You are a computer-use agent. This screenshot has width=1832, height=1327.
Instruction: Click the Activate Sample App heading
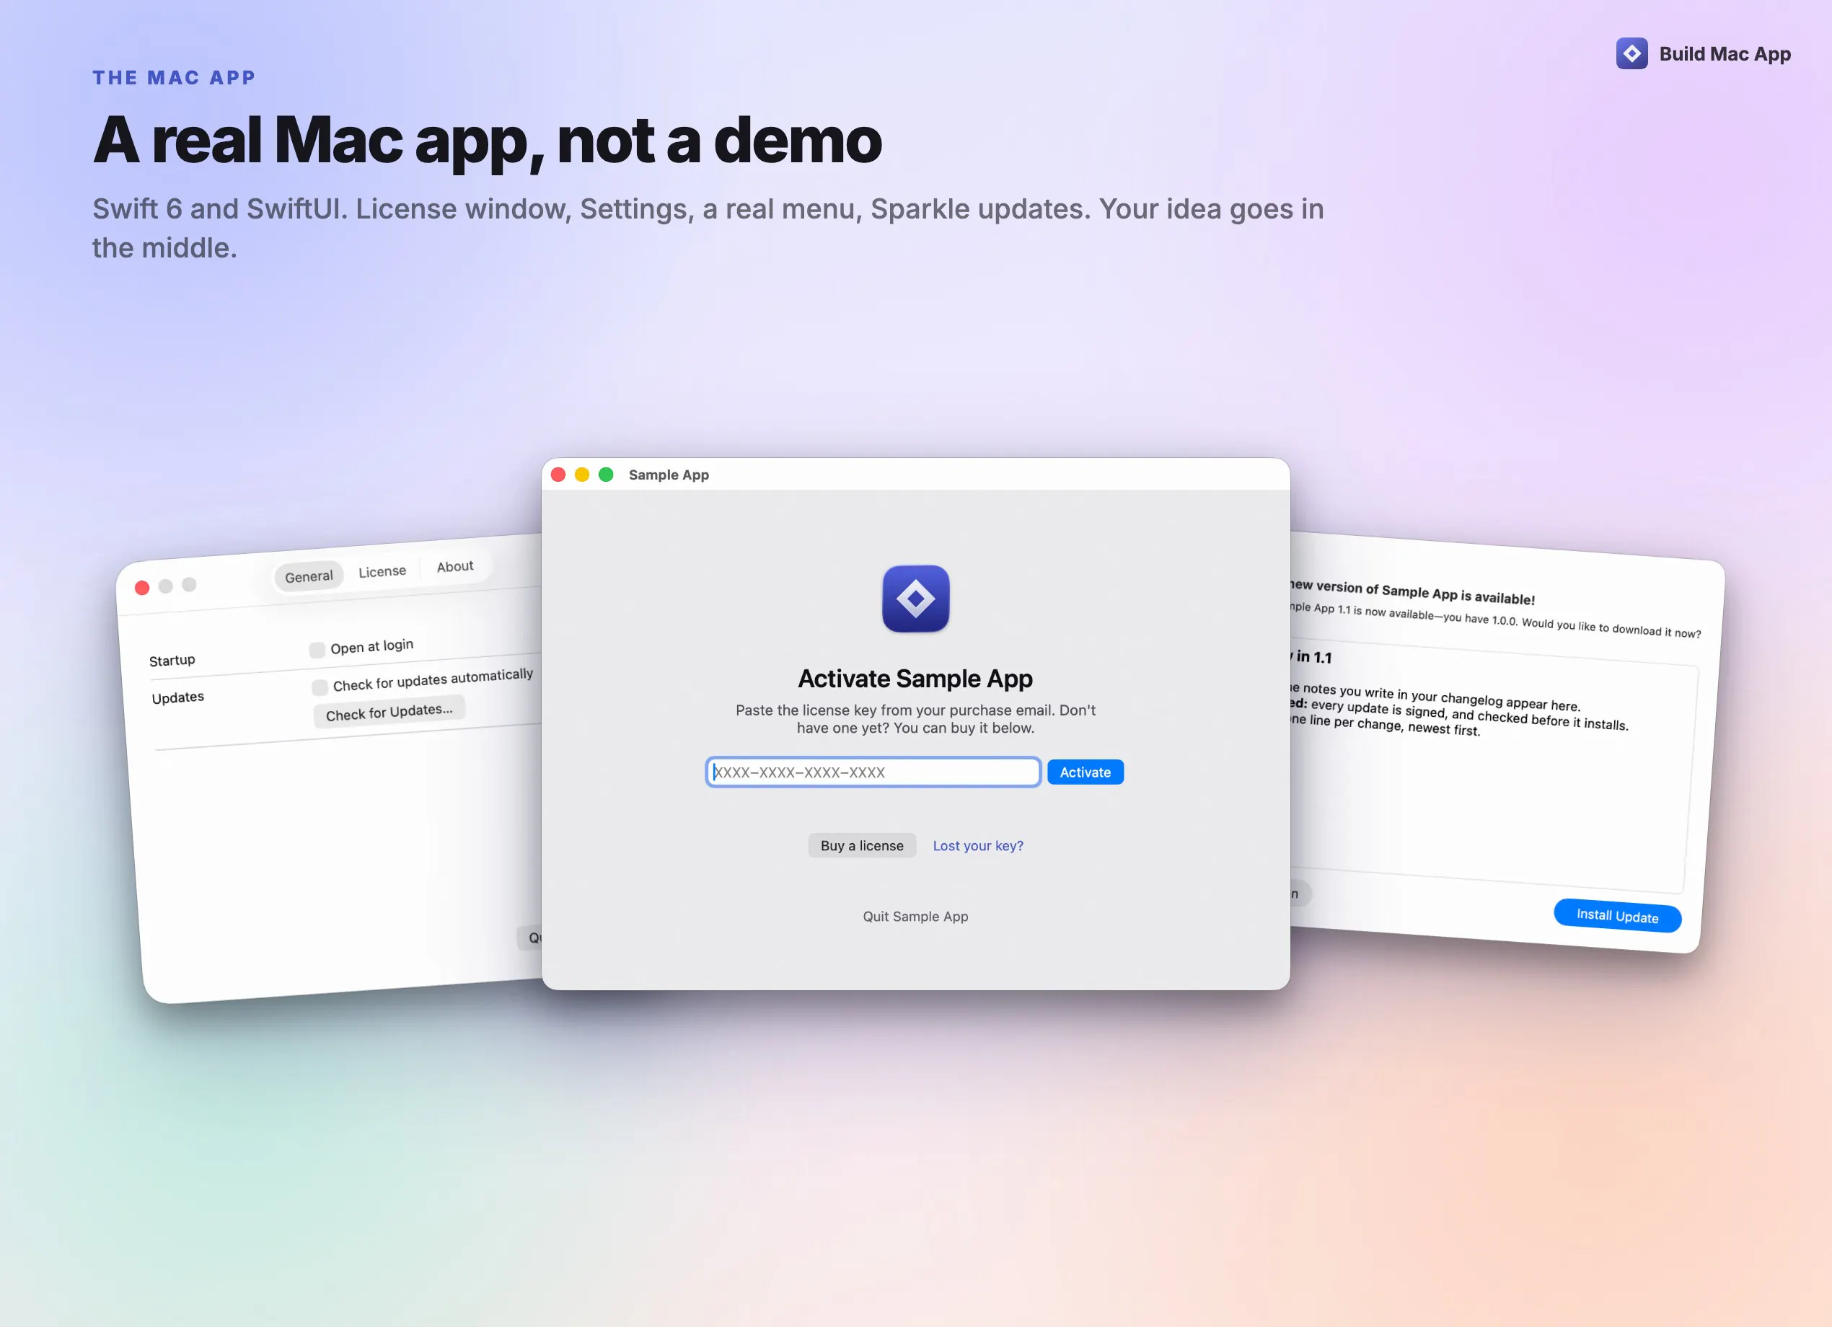point(915,679)
